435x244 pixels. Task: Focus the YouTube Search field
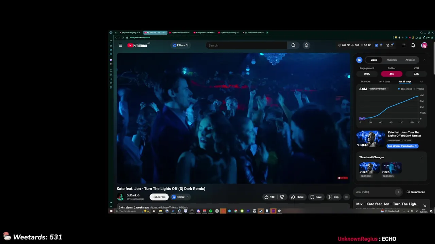[247, 45]
